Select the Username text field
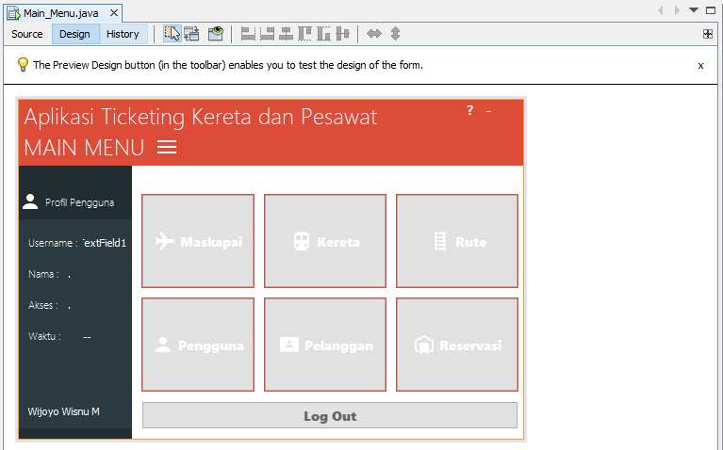The height and width of the screenshot is (450, 723). coord(105,243)
